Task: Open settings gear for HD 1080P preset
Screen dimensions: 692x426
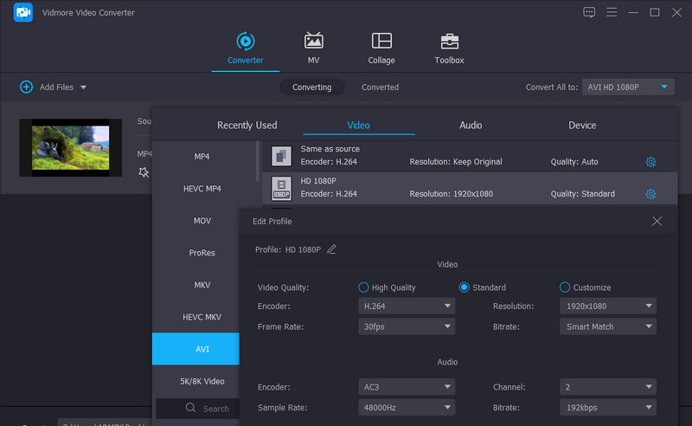Action: 650,194
